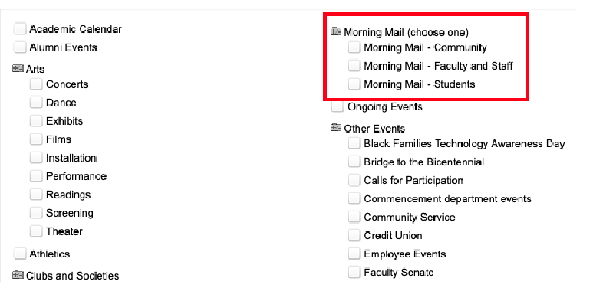593x298 pixels.
Task: Select the Morning Mail - Community checkbox
Action: point(354,47)
